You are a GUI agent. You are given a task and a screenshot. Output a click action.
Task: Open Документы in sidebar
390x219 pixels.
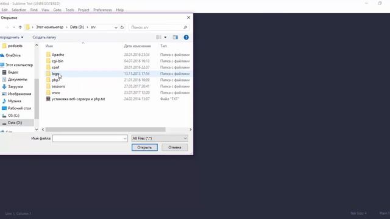(18, 79)
